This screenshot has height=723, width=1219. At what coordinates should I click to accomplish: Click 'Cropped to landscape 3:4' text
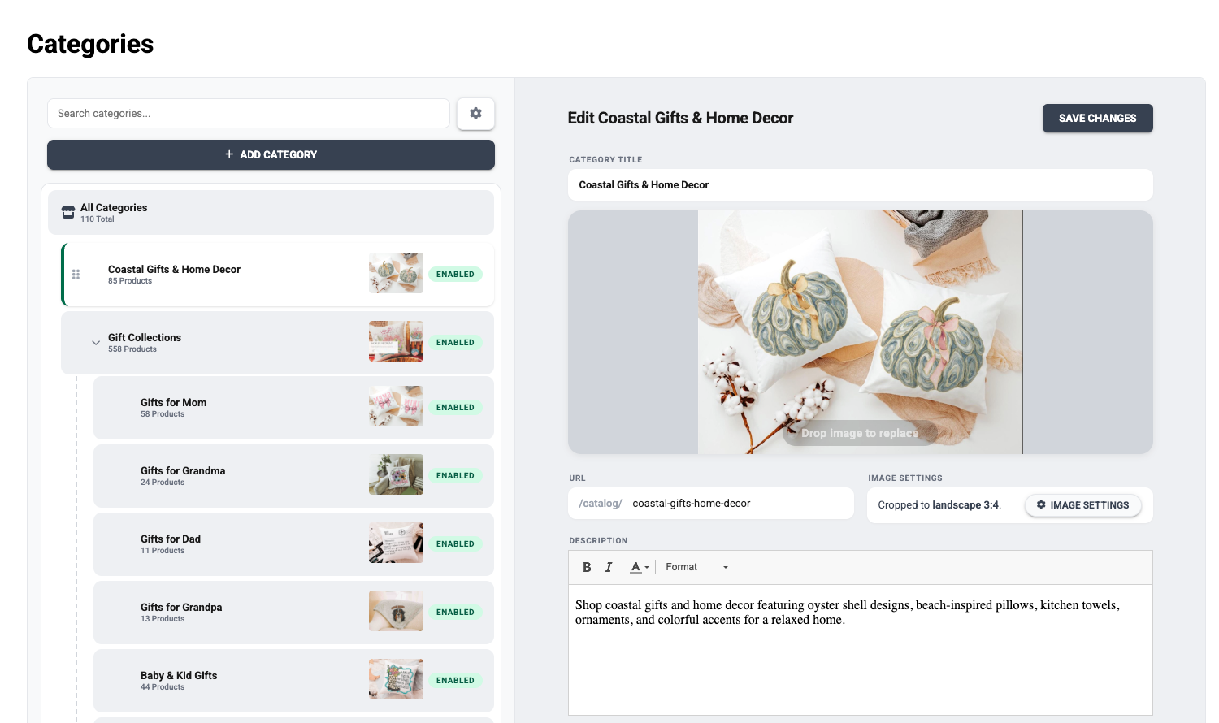tap(939, 505)
